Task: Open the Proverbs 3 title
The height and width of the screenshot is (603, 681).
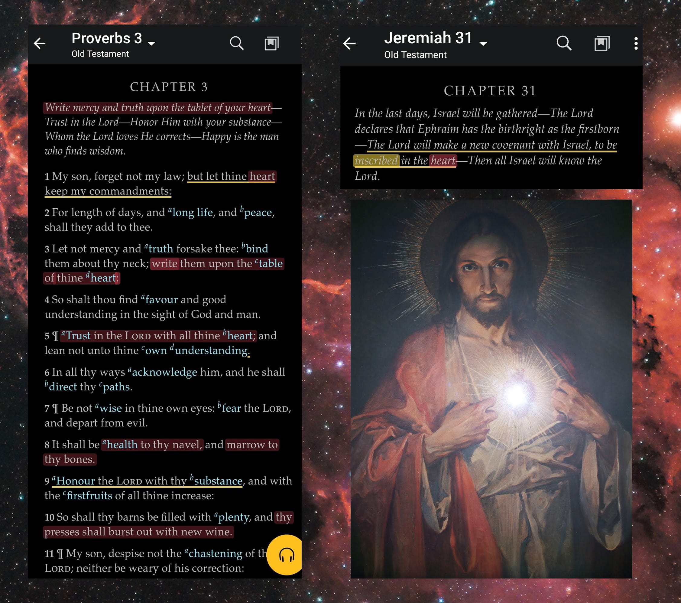Action: point(107,38)
